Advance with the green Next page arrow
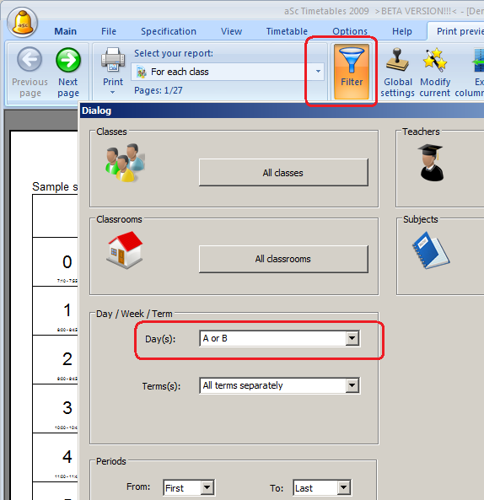This screenshot has width=484, height=500. tap(68, 60)
